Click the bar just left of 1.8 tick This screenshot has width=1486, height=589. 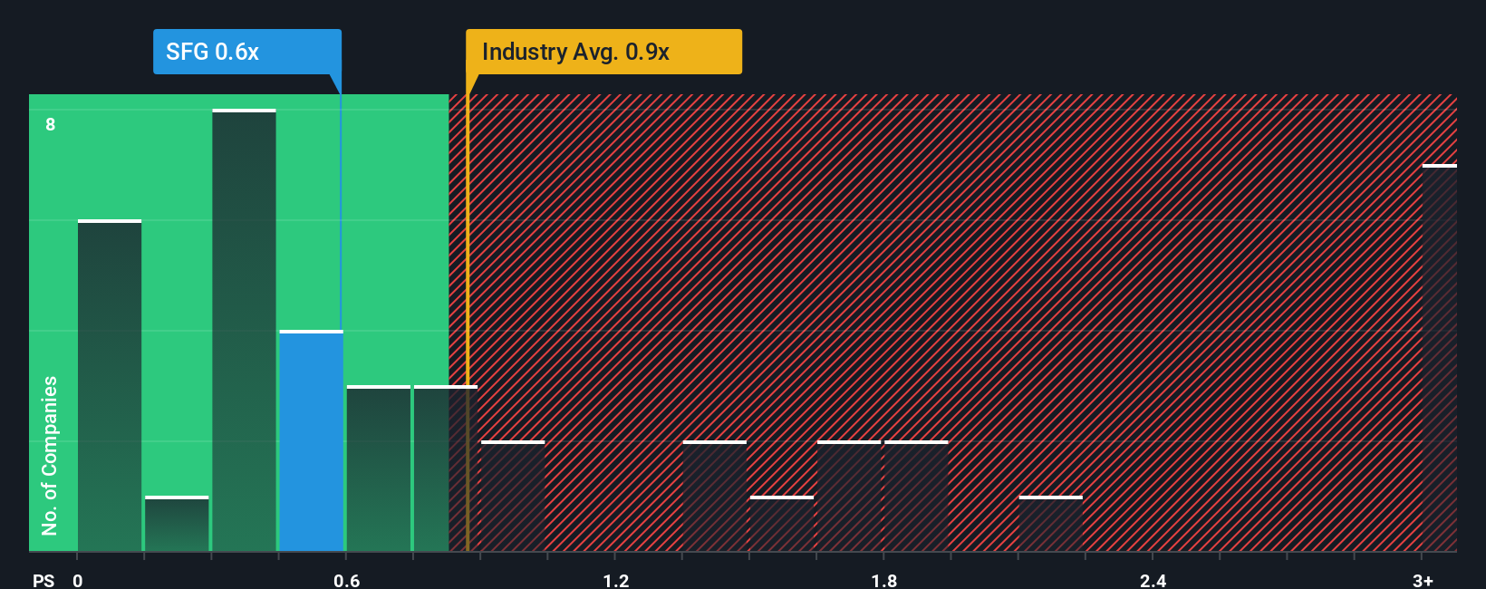click(849, 496)
